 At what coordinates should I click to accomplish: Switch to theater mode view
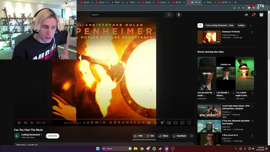(175, 123)
